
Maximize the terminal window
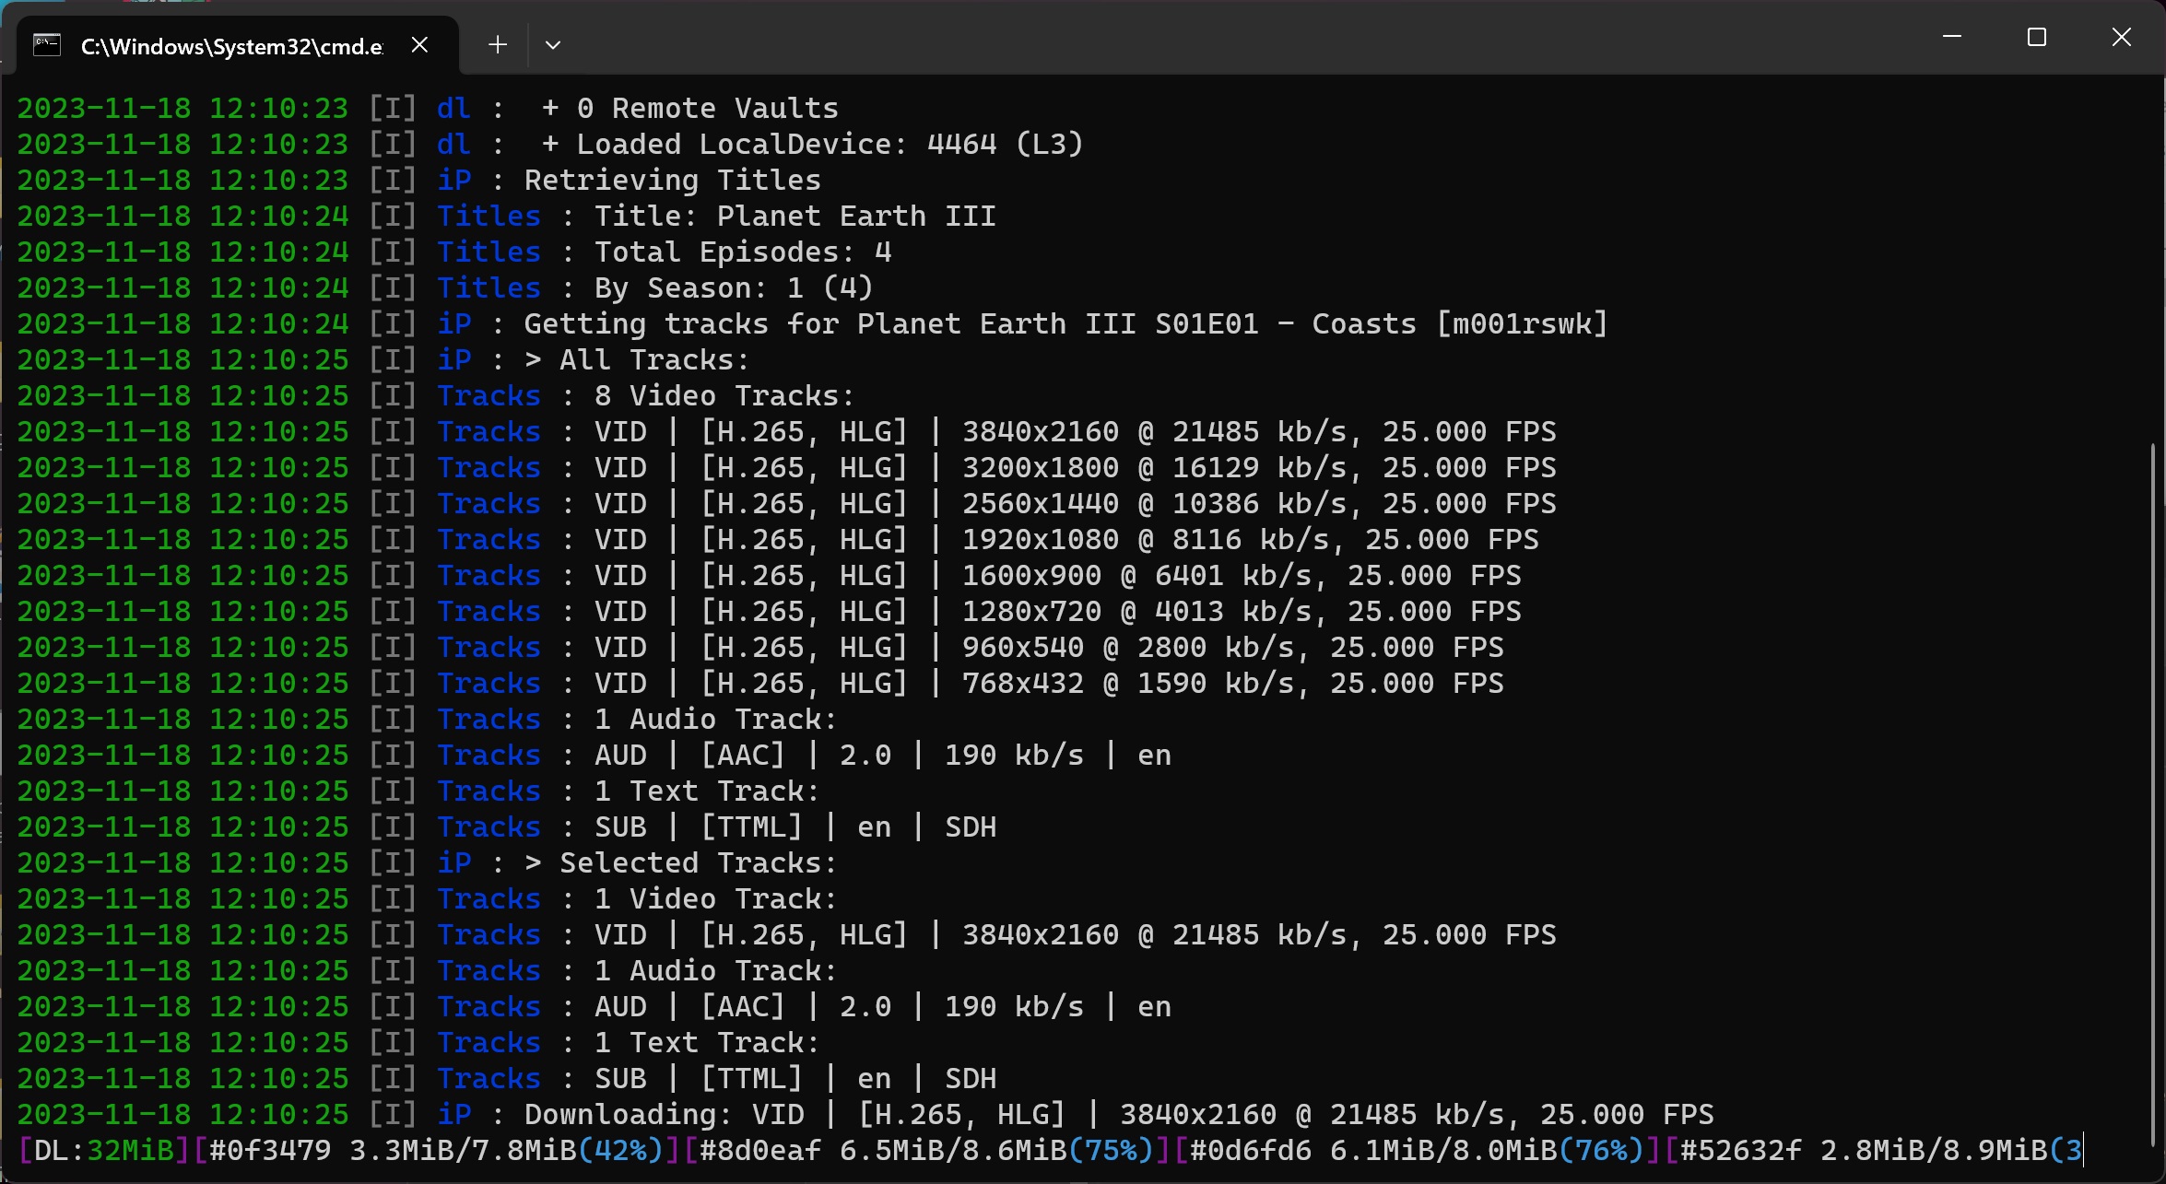(2037, 38)
